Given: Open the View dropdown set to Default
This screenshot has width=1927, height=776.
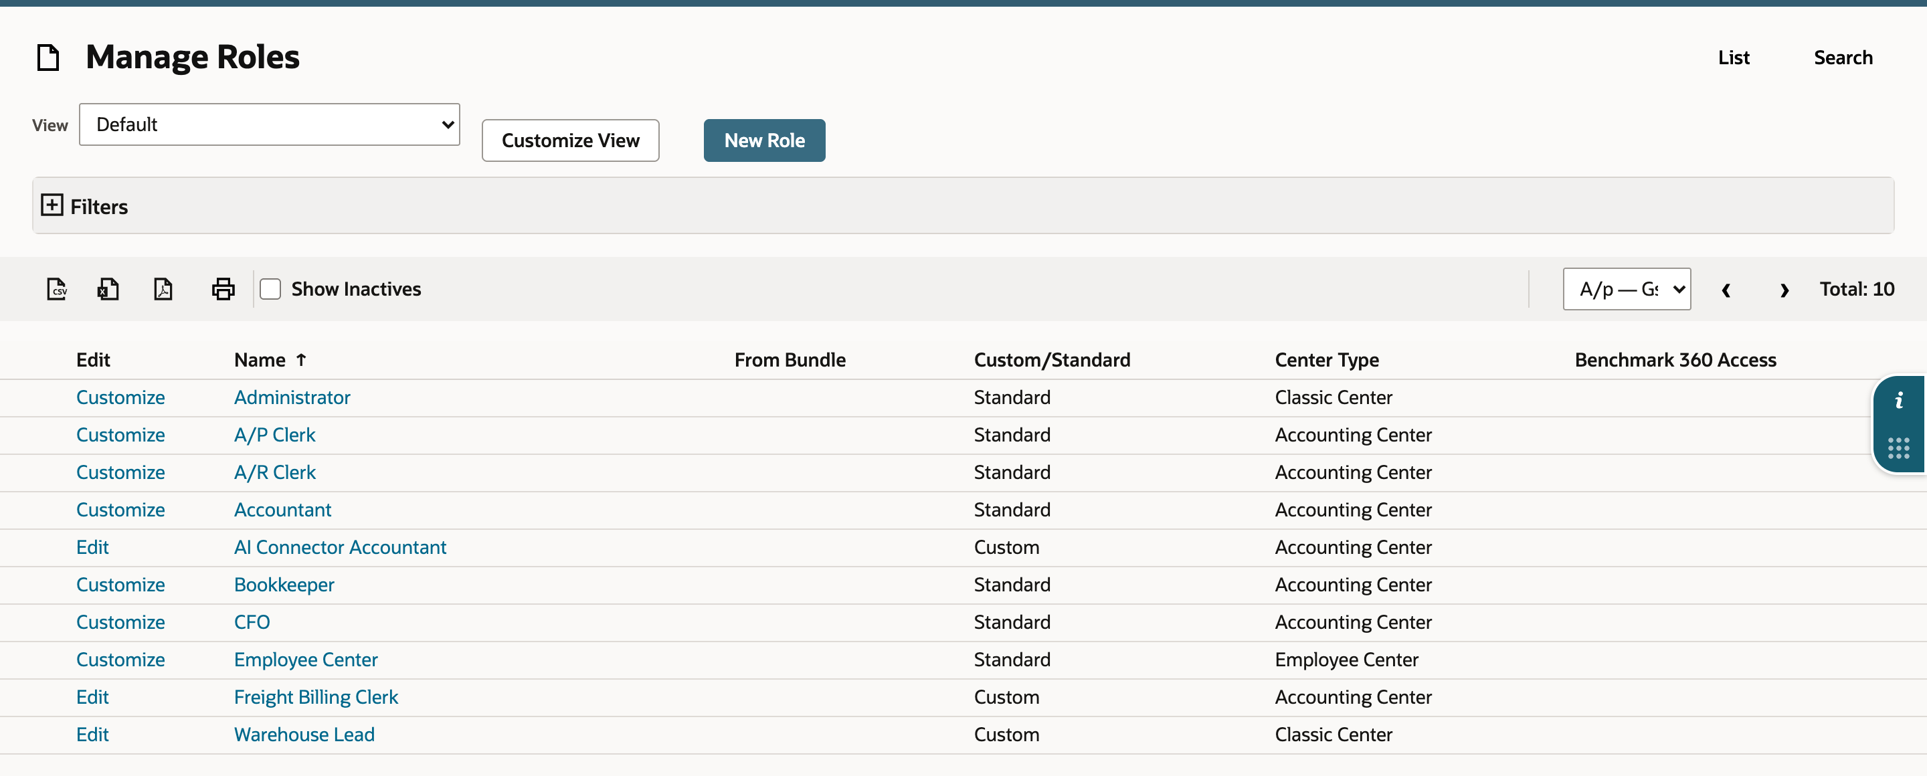Looking at the screenshot, I should [269, 125].
